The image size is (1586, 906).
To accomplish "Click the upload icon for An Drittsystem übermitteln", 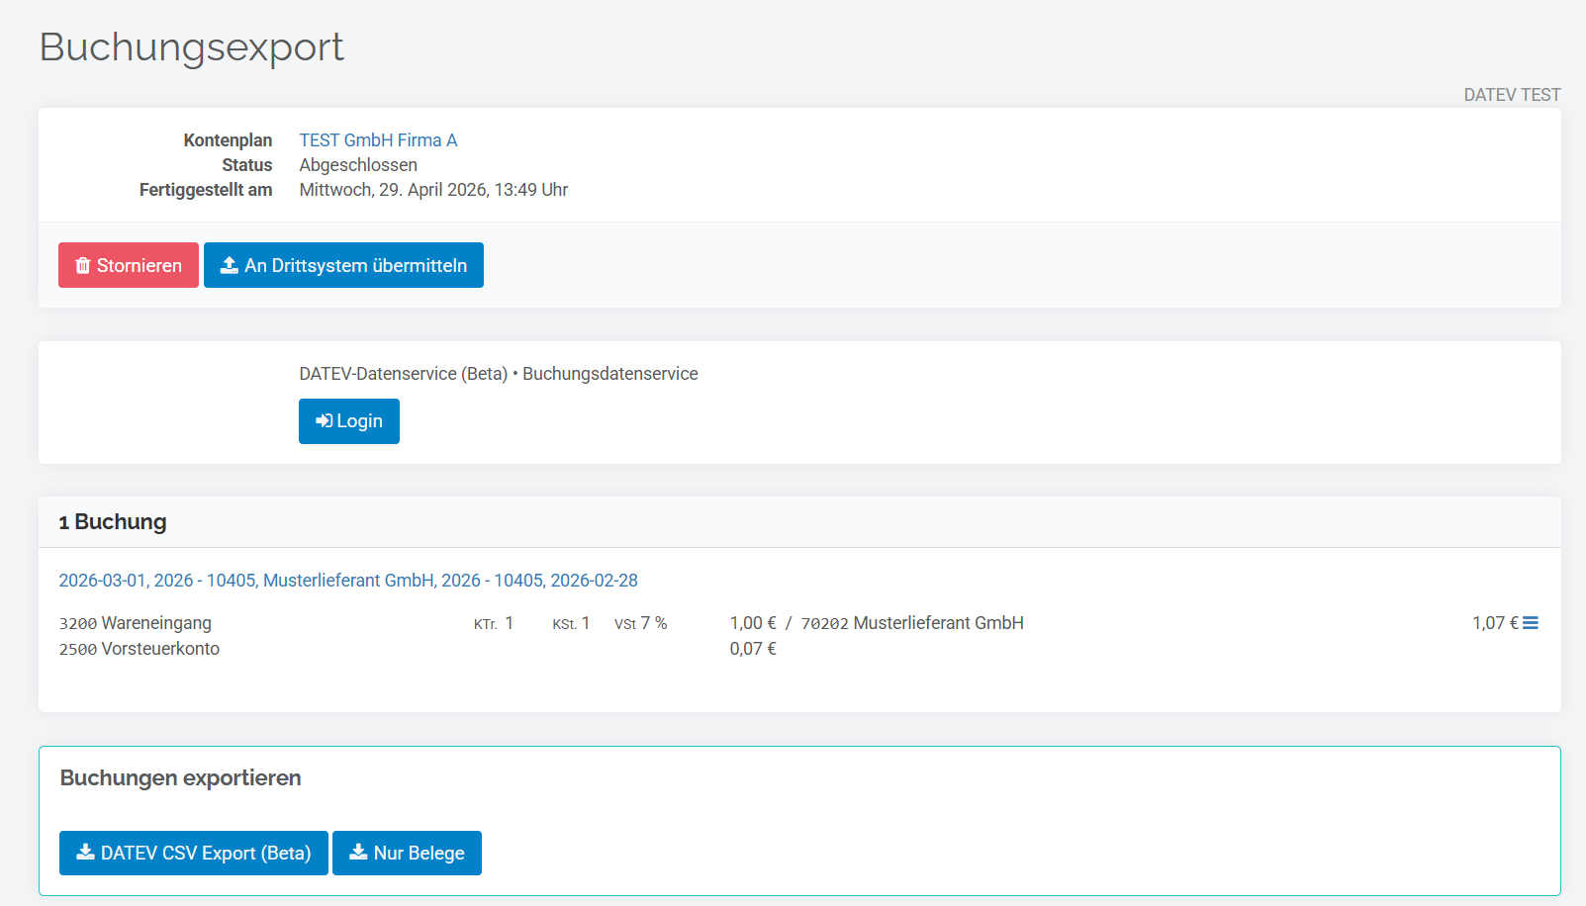I will coord(230,265).
